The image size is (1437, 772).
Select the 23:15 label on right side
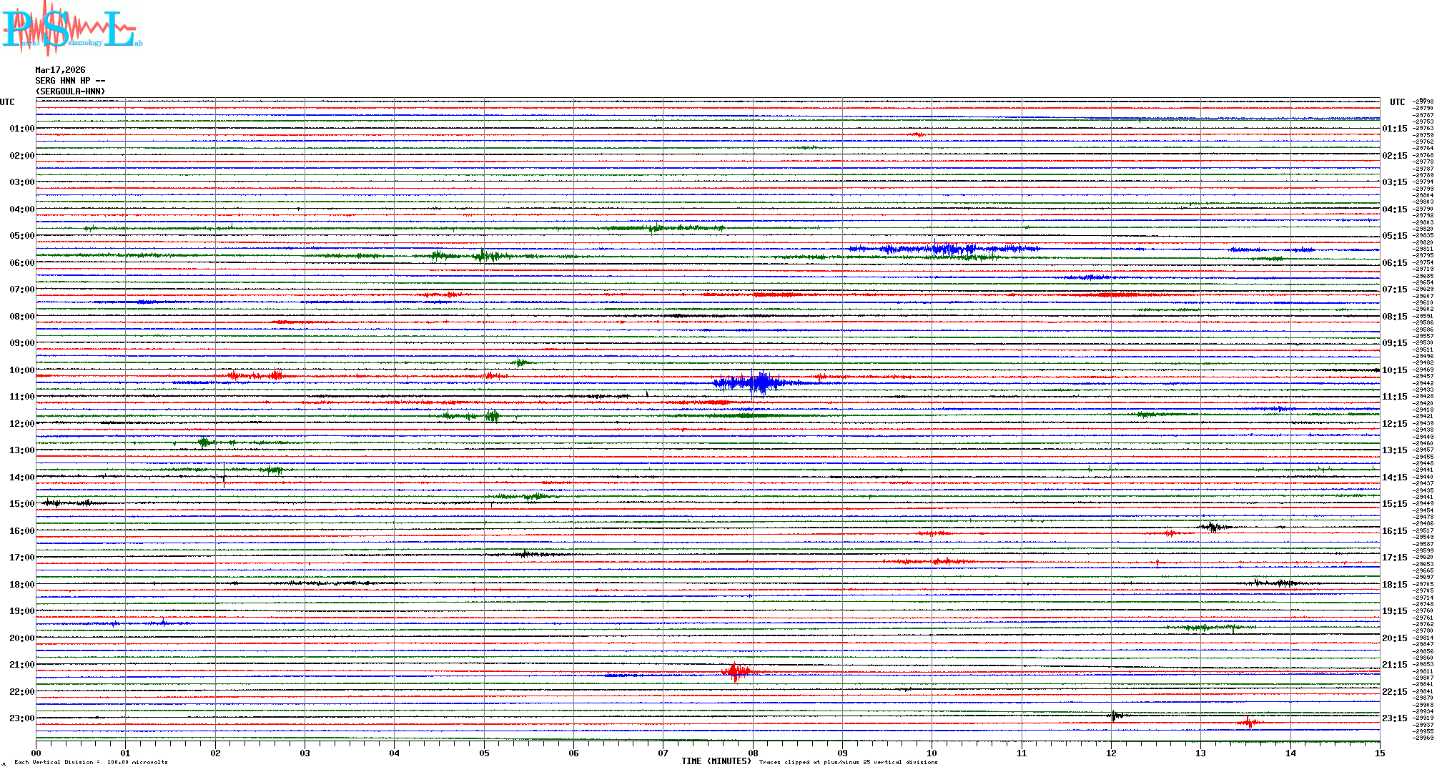1394,718
